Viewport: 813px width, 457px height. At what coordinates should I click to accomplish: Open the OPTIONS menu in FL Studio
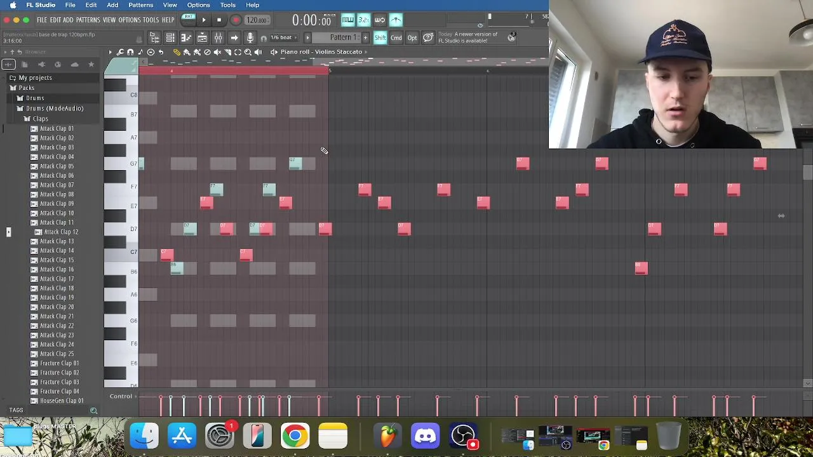(x=129, y=20)
